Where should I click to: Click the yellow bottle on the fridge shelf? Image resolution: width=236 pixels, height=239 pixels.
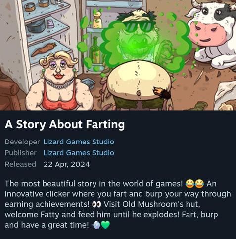point(97,20)
